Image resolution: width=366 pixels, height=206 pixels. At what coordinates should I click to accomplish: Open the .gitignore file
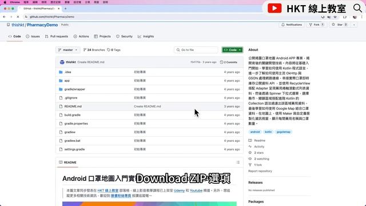click(71, 98)
